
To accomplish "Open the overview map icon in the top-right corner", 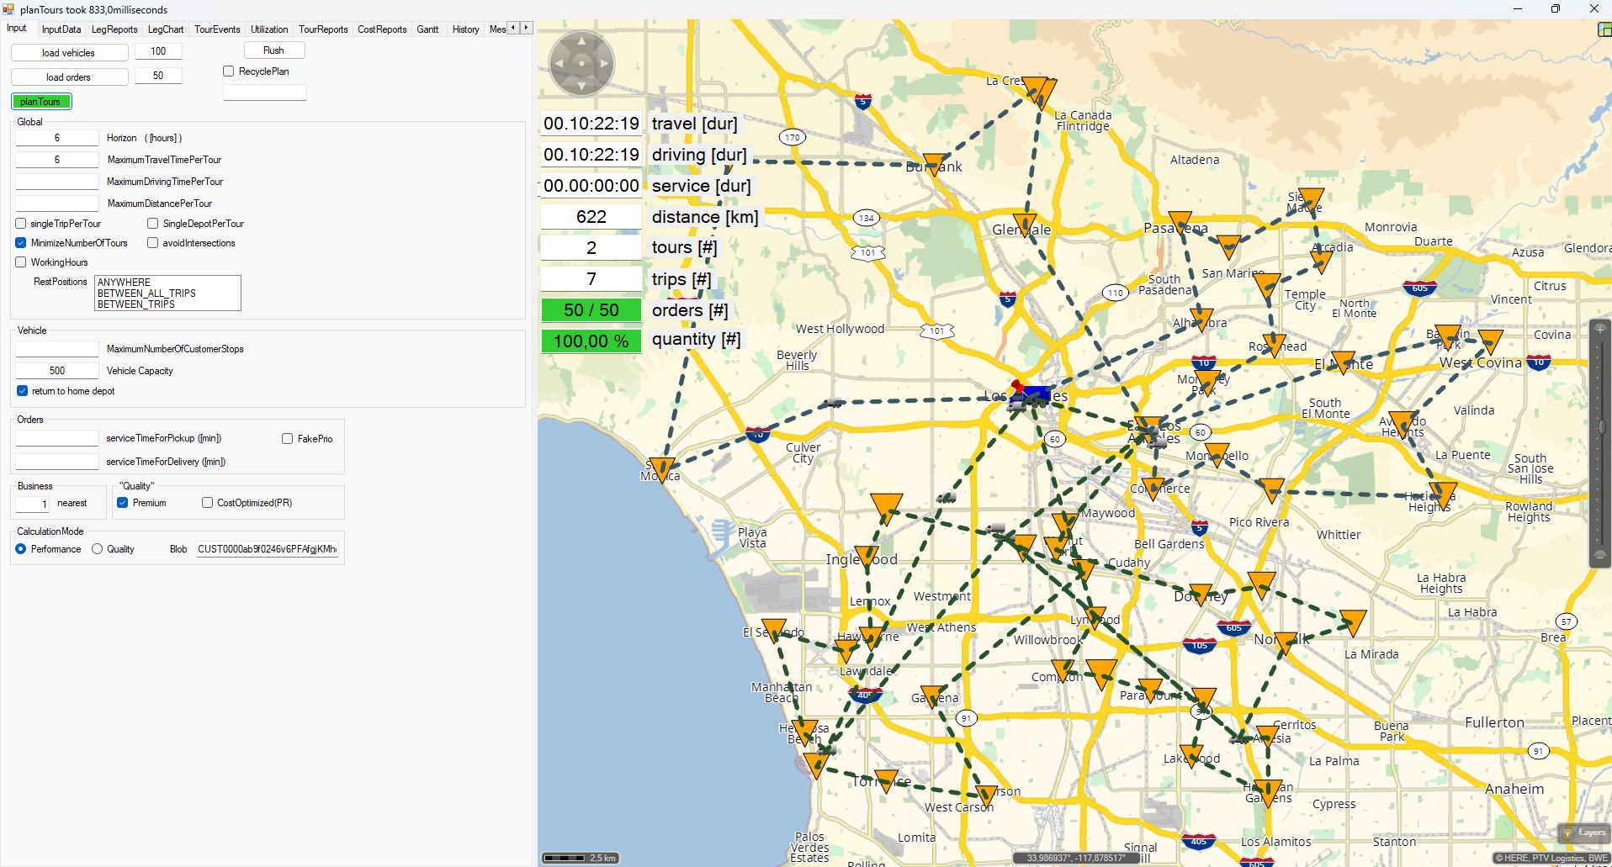I will (x=1604, y=29).
